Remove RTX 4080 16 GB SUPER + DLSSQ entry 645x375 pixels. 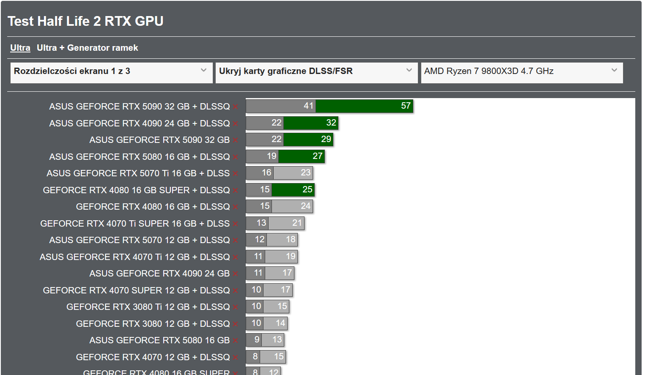236,191
